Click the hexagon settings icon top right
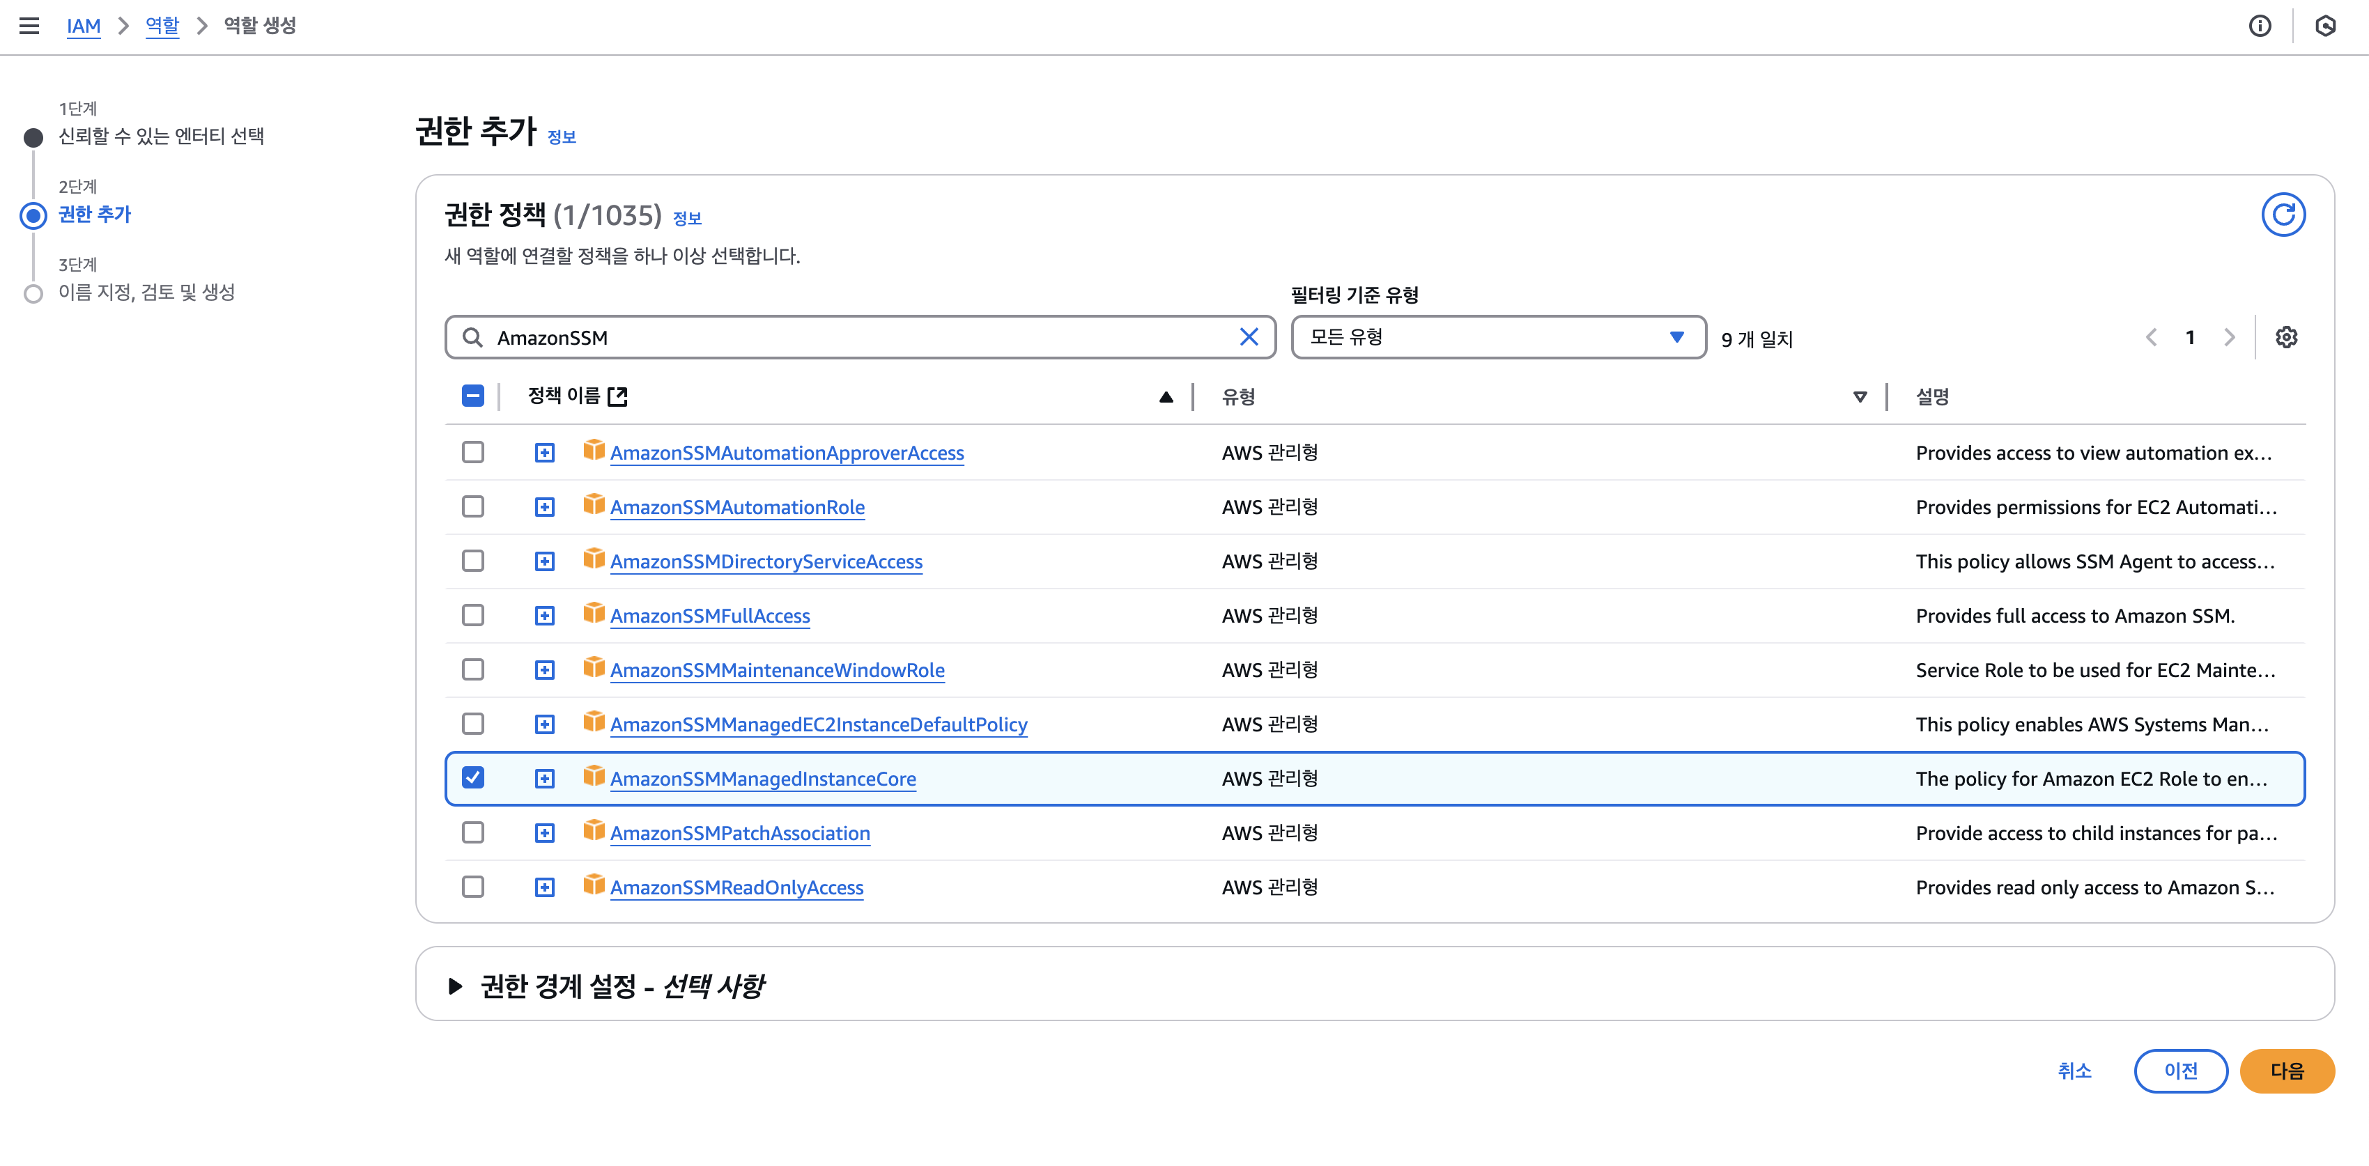2369x1166 pixels. pos(2325,26)
